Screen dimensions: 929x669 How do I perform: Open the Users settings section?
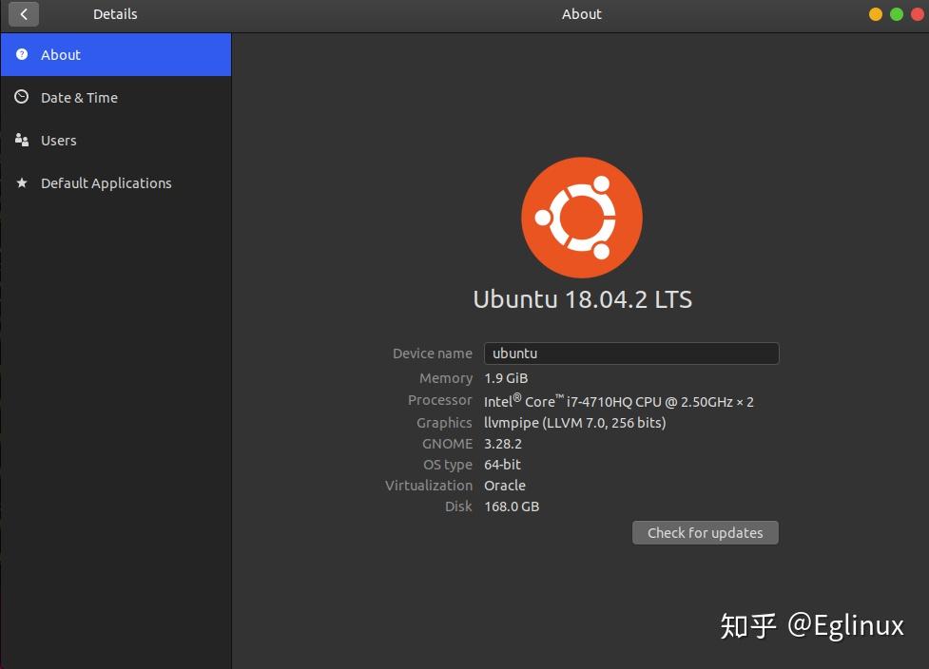pyautogui.click(x=59, y=140)
